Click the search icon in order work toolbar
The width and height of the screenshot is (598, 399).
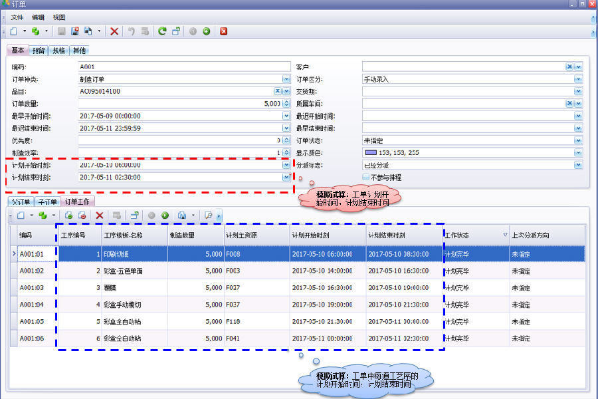pos(208,215)
